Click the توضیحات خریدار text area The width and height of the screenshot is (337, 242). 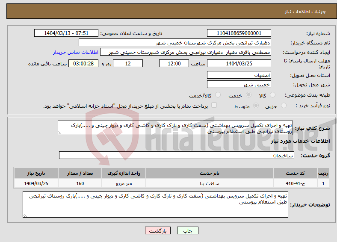pos(155,204)
